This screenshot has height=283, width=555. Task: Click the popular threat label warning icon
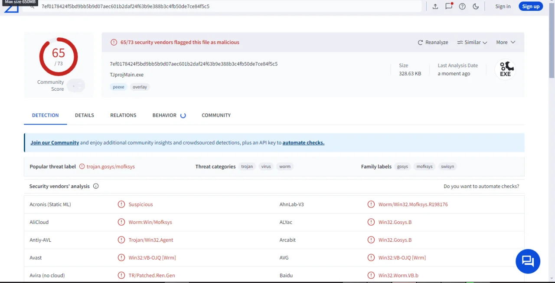tap(82, 167)
